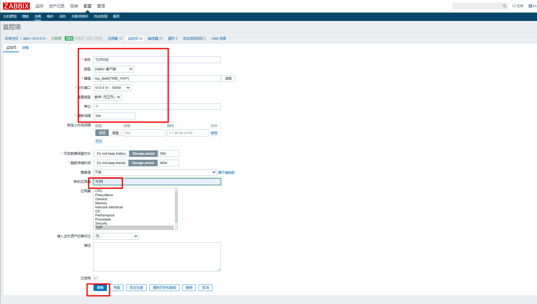Click the 移除 interval link

pos(214,133)
